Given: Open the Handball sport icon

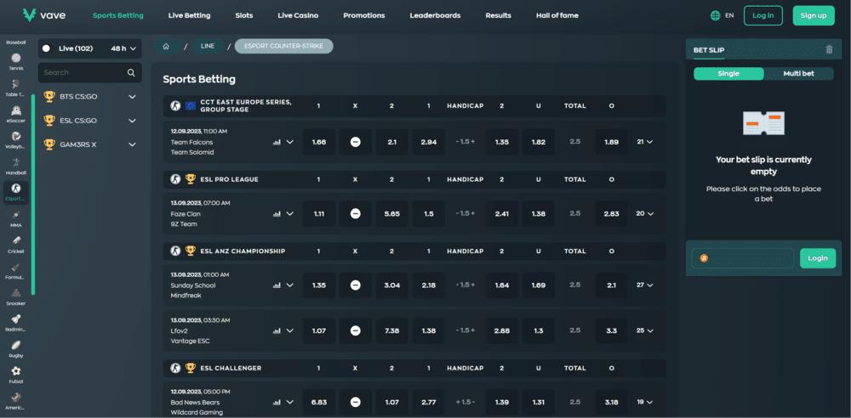Looking at the screenshot, I should (15, 162).
